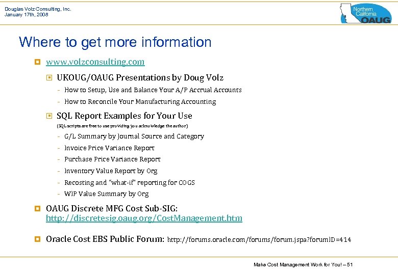Click the square bullet beside www.volzconsulting.com
This screenshot has width=398, height=275.
[x=38, y=62]
